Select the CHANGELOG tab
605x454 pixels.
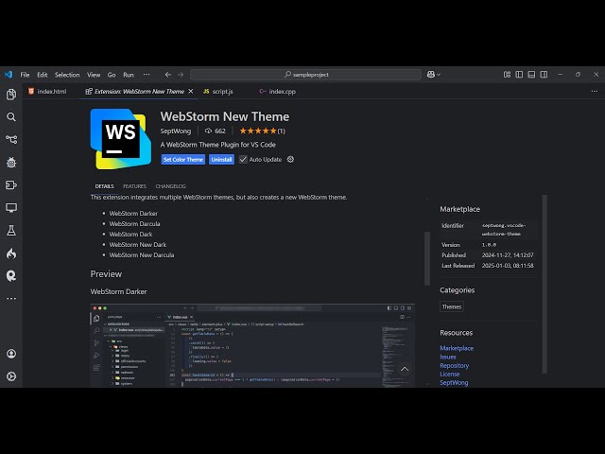coord(170,186)
